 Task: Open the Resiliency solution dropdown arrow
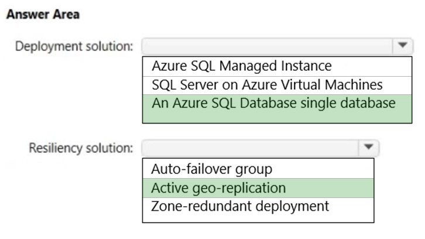coord(369,148)
